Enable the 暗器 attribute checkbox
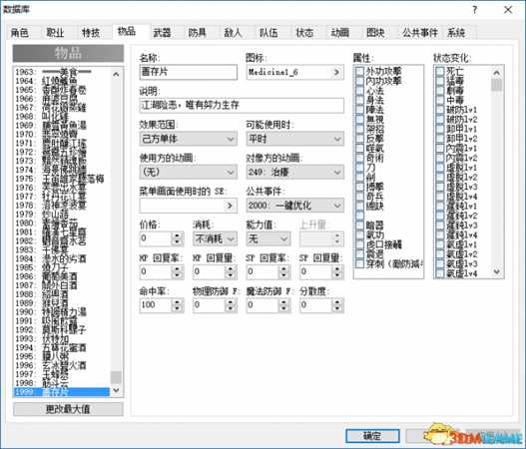 coord(360,225)
